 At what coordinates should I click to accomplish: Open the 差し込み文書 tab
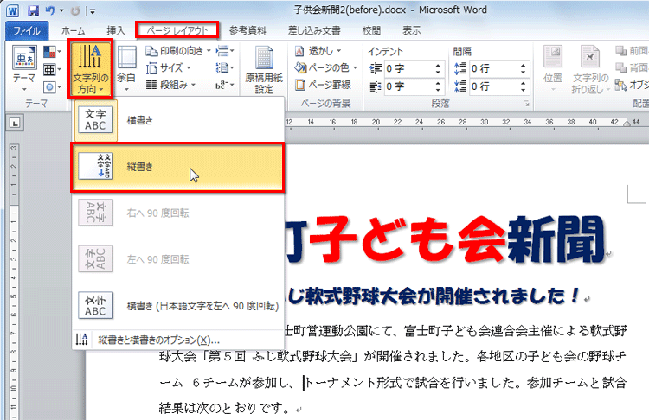(x=314, y=30)
